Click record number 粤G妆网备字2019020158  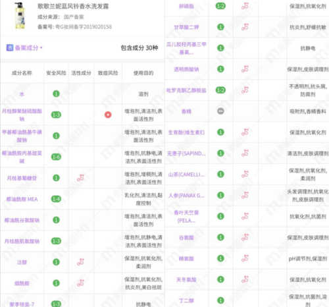coord(84,27)
